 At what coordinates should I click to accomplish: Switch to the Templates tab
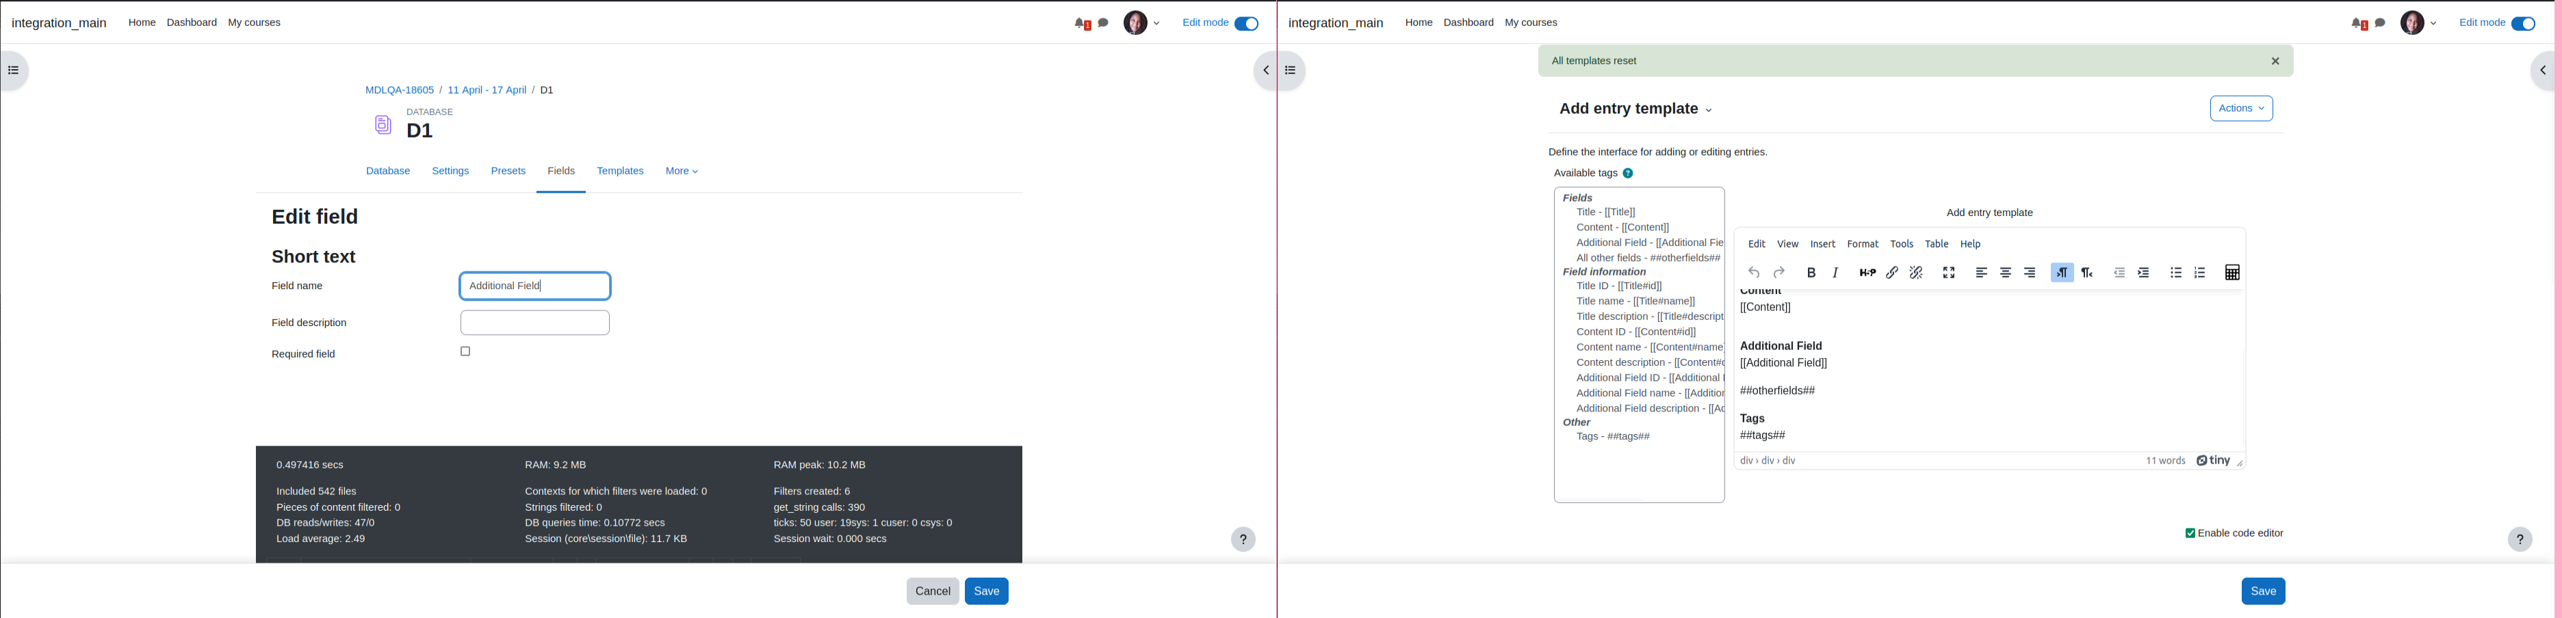click(619, 171)
